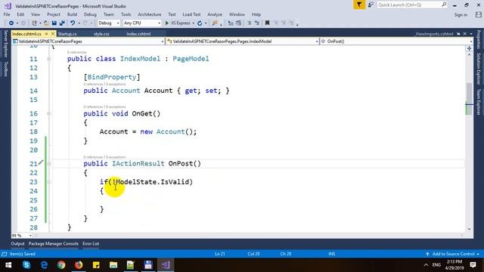Viewport: 484px width, 272px height.
Task: Click the feedback icon beside Quick Launch
Action: 371,5
